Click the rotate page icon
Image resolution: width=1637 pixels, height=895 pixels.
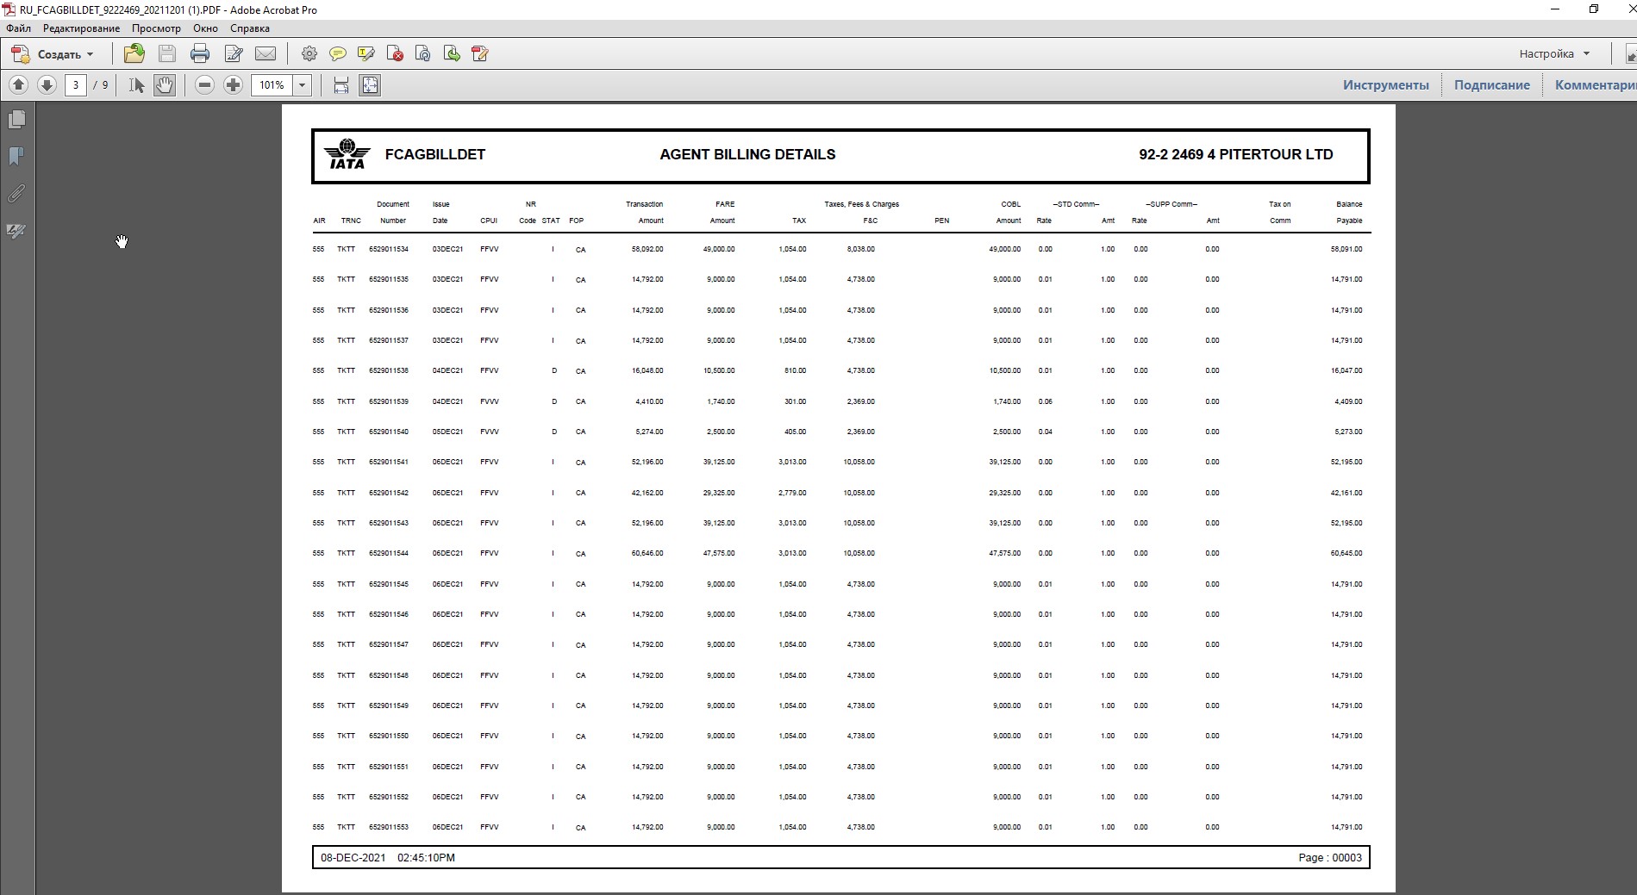pyautogui.click(x=422, y=54)
